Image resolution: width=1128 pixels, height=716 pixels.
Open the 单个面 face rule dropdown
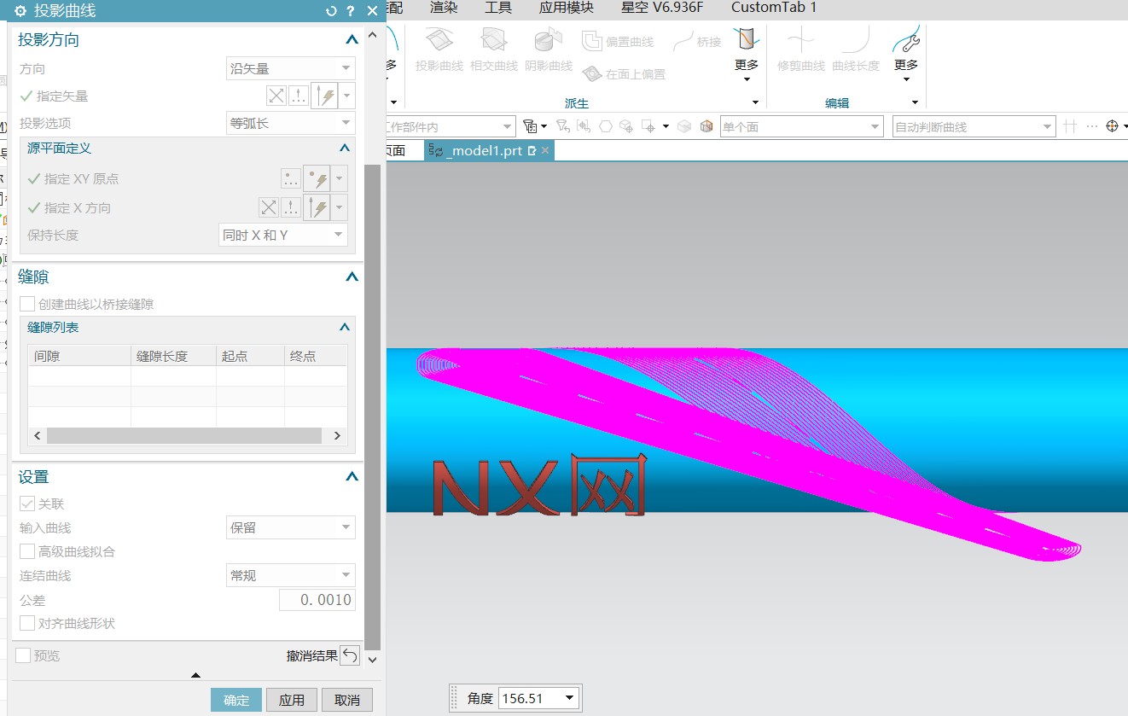coord(801,126)
